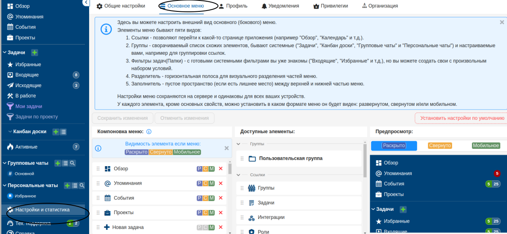Collapse the Задачи section in sidebar
This screenshot has width=507, height=234.
point(5,53)
